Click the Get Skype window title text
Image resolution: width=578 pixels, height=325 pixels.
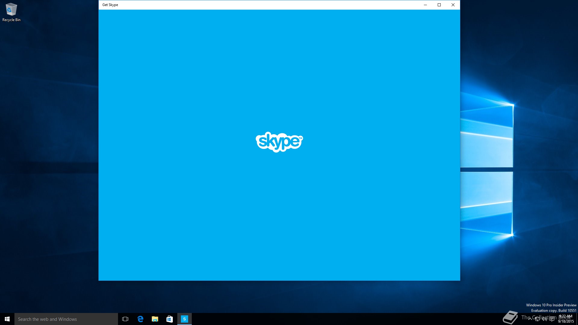point(110,5)
